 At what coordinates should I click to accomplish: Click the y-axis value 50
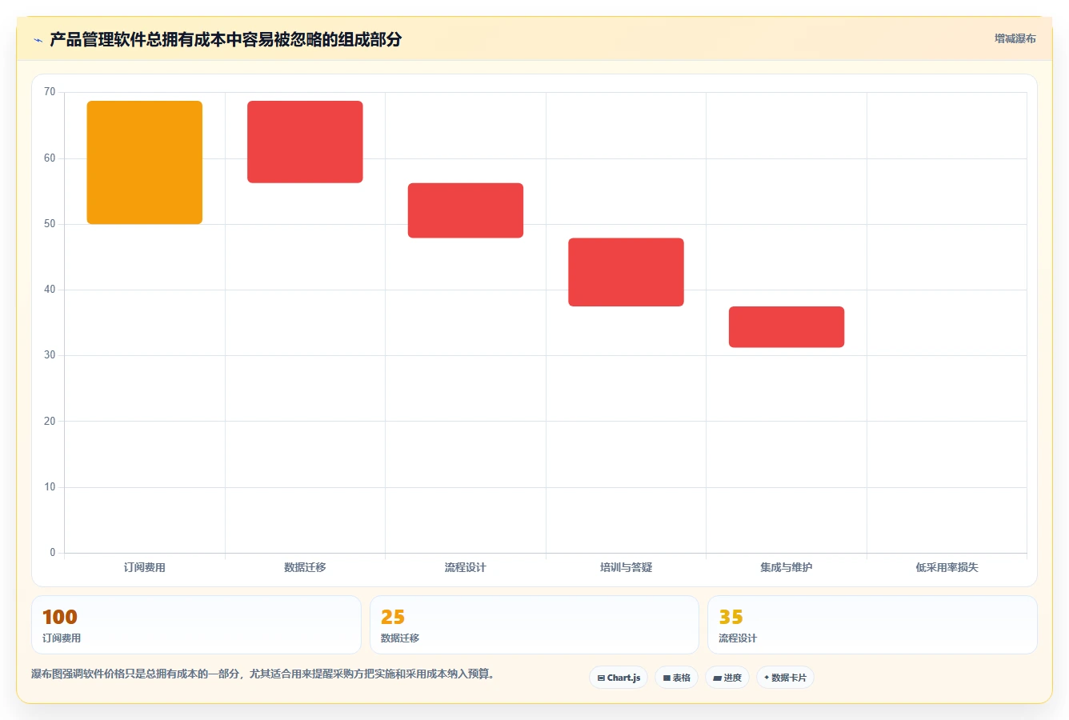click(x=50, y=224)
